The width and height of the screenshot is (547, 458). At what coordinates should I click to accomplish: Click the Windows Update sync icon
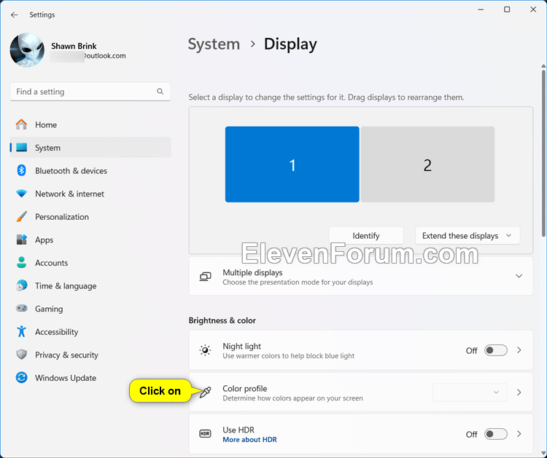(22, 378)
